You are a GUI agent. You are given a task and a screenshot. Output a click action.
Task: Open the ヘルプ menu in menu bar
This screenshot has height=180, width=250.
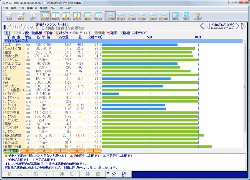pyautogui.click(x=69, y=8)
